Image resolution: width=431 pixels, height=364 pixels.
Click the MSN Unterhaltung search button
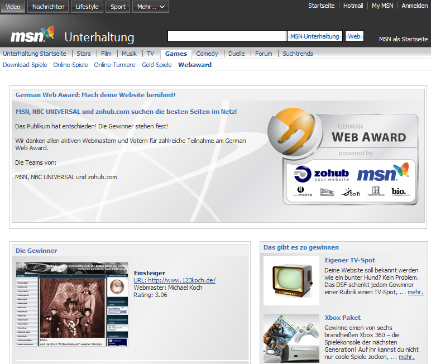coord(315,36)
